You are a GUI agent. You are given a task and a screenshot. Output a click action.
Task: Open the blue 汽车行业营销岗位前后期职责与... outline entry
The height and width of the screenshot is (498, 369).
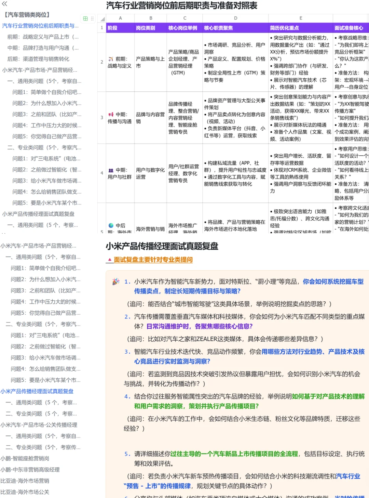(x=40, y=26)
